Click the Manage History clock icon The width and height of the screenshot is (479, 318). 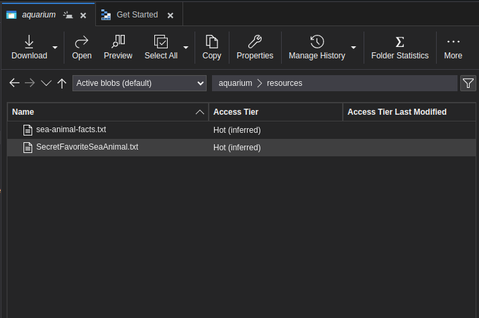click(x=317, y=42)
